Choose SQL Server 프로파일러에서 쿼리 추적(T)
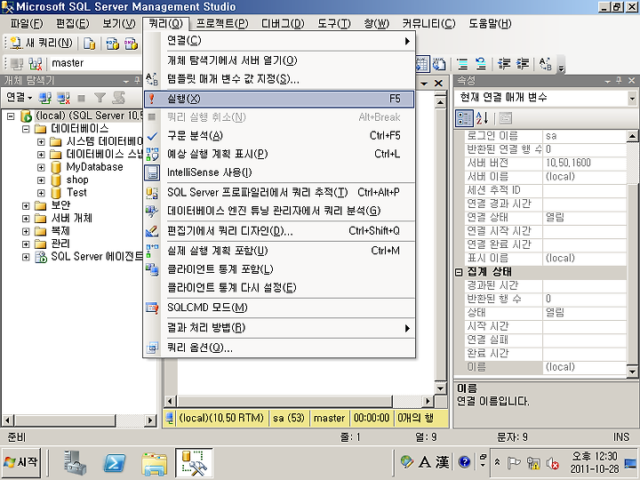 click(x=279, y=192)
